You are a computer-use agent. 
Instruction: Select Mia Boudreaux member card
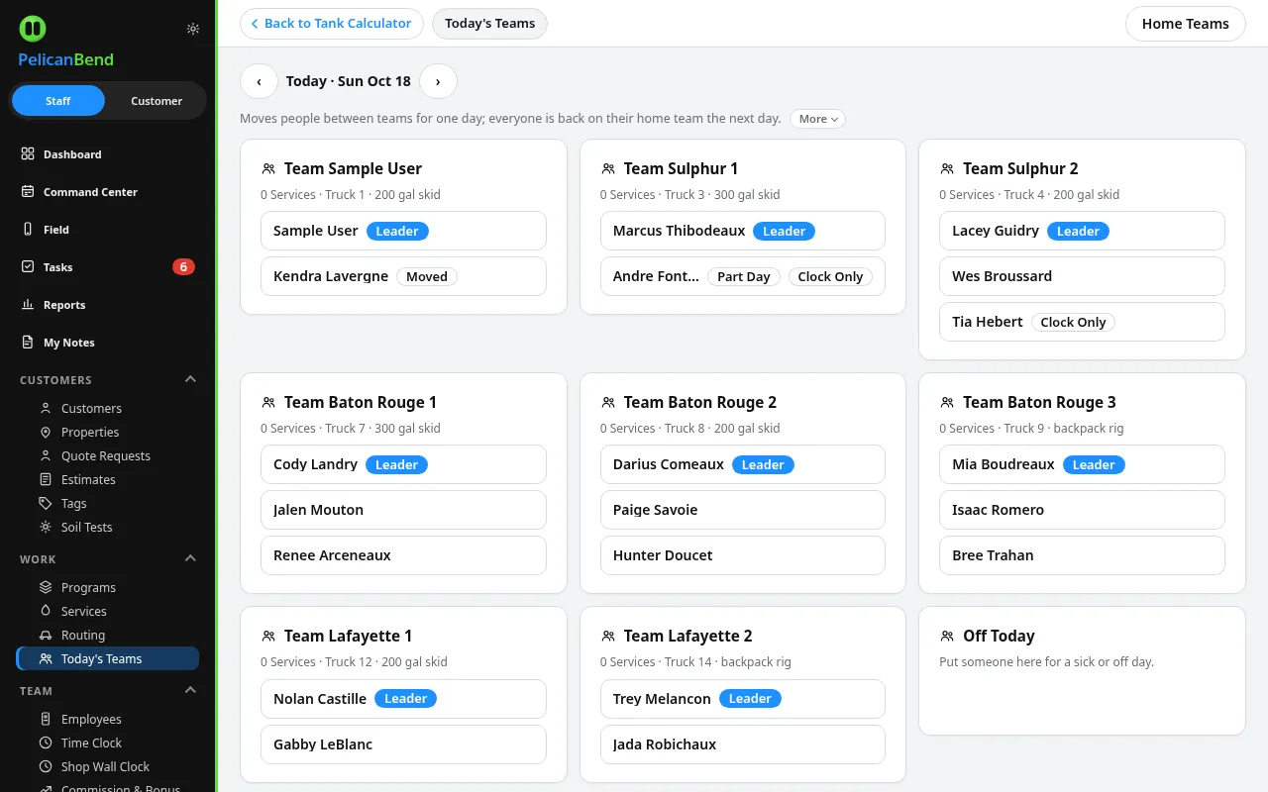[1082, 464]
